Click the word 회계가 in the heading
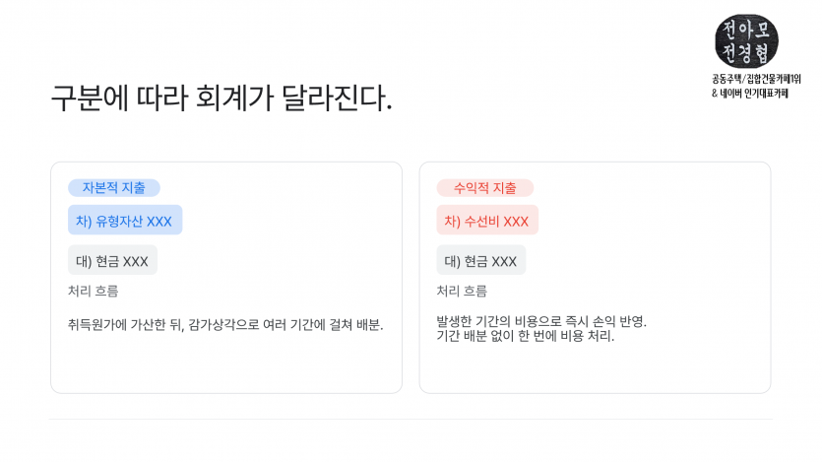 234,98
